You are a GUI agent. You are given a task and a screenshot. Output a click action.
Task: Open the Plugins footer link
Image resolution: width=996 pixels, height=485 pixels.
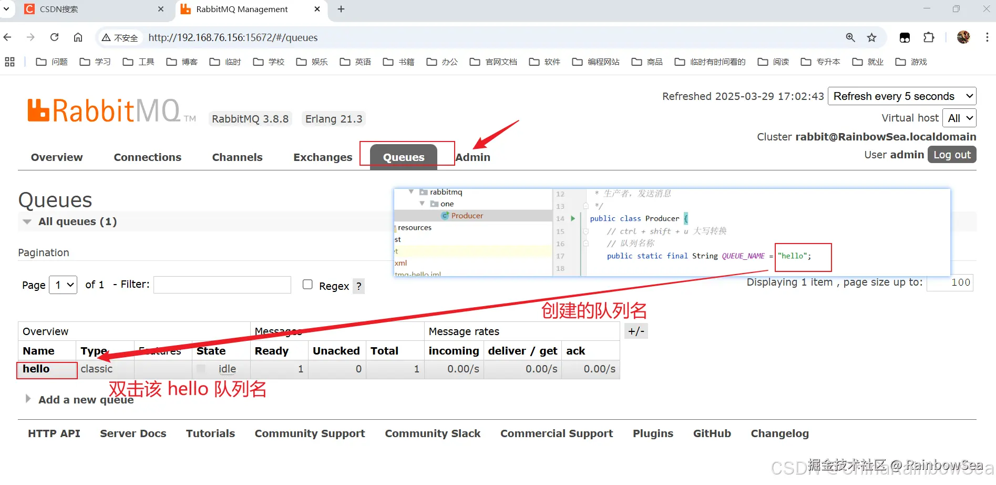pos(653,433)
